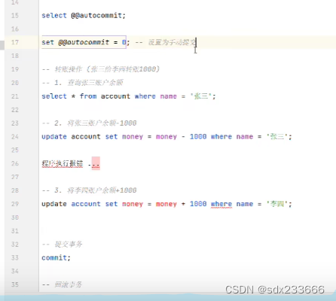
Task: Click 'account' on line 29
Action: [x=86, y=204]
